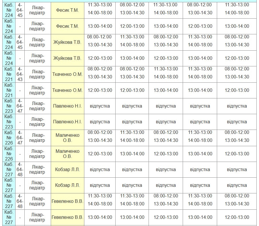
Task: Click phone 4-64-48 in Кобзар Л.Л. row
Action: click(20, 169)
